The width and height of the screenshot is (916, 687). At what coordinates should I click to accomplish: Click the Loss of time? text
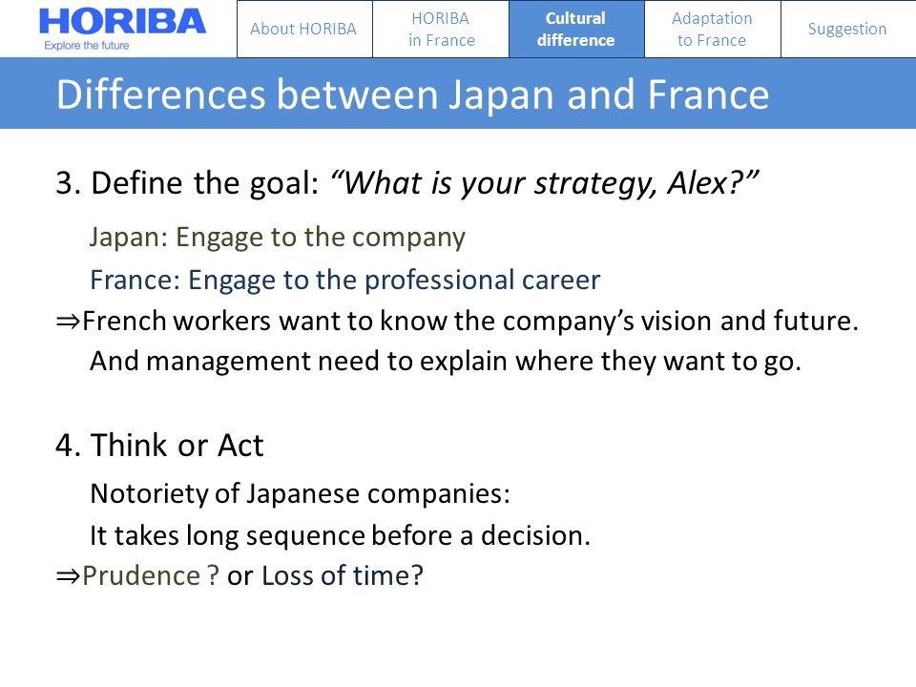(x=343, y=576)
